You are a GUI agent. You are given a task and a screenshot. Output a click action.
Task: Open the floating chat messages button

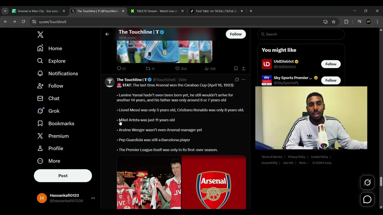(367, 199)
